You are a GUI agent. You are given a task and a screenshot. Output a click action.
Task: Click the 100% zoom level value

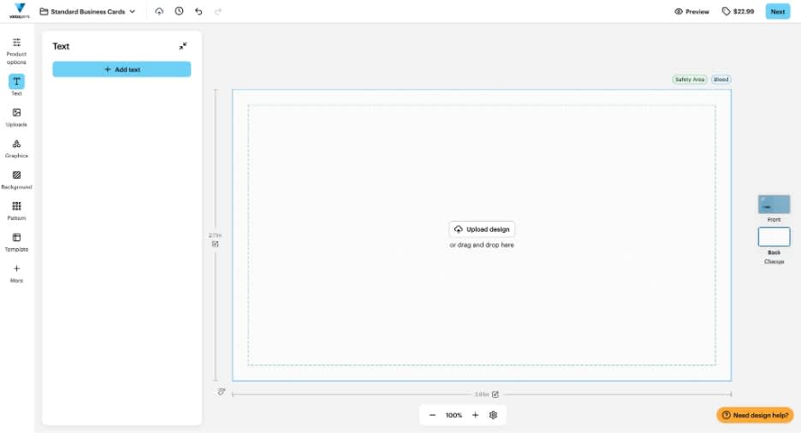454,415
